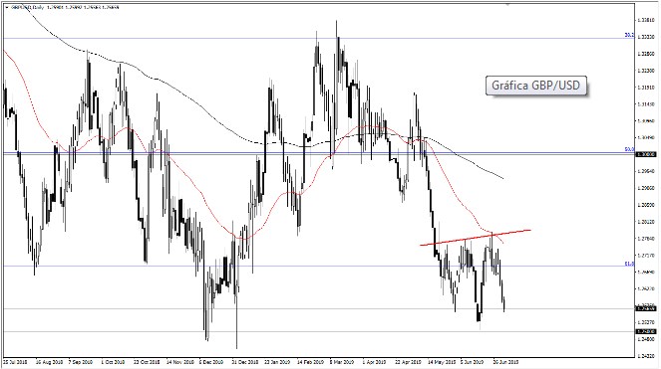Click the 14 Feb 2019 date label
This screenshot has height=369, width=661.
coord(311,362)
